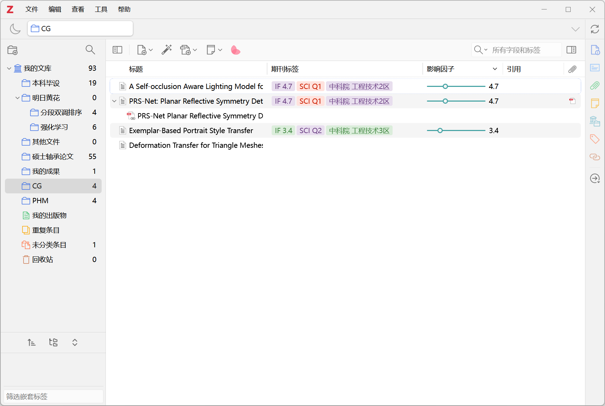605x406 pixels.
Task: Click the sync with server icon
Action: coord(594,29)
